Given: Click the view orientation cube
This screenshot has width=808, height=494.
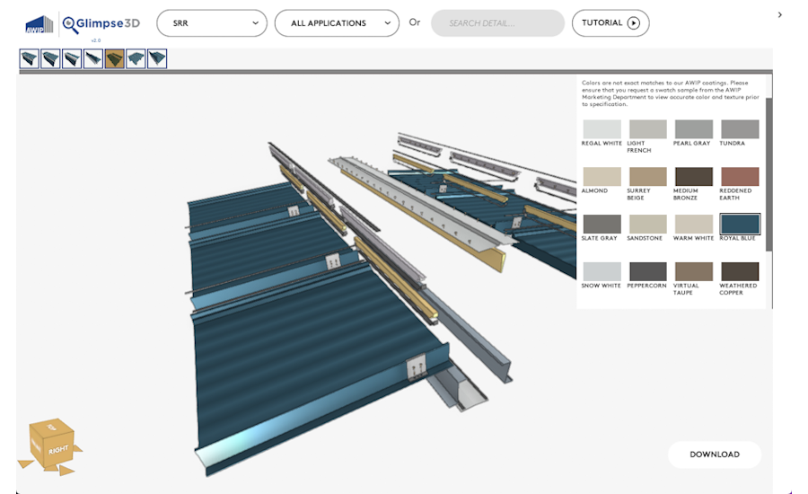Looking at the screenshot, I should [x=51, y=445].
